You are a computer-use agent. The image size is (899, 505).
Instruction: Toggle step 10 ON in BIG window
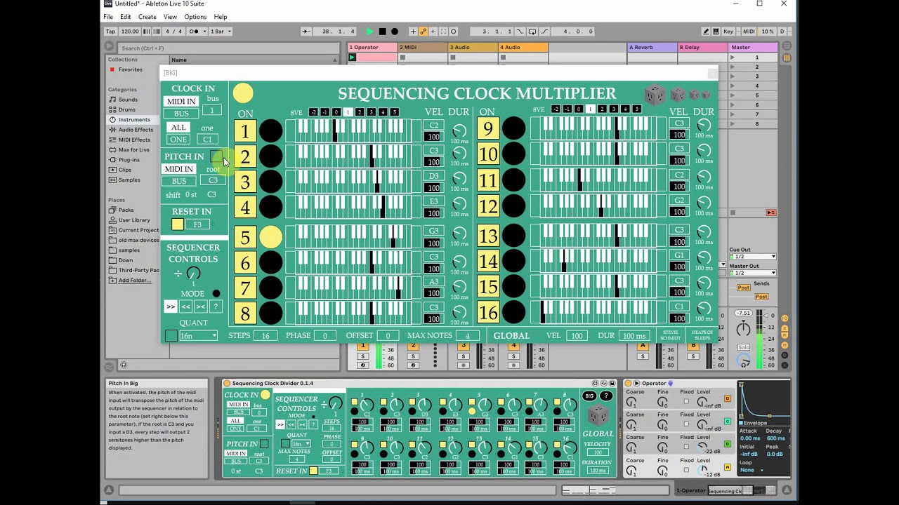(x=488, y=154)
